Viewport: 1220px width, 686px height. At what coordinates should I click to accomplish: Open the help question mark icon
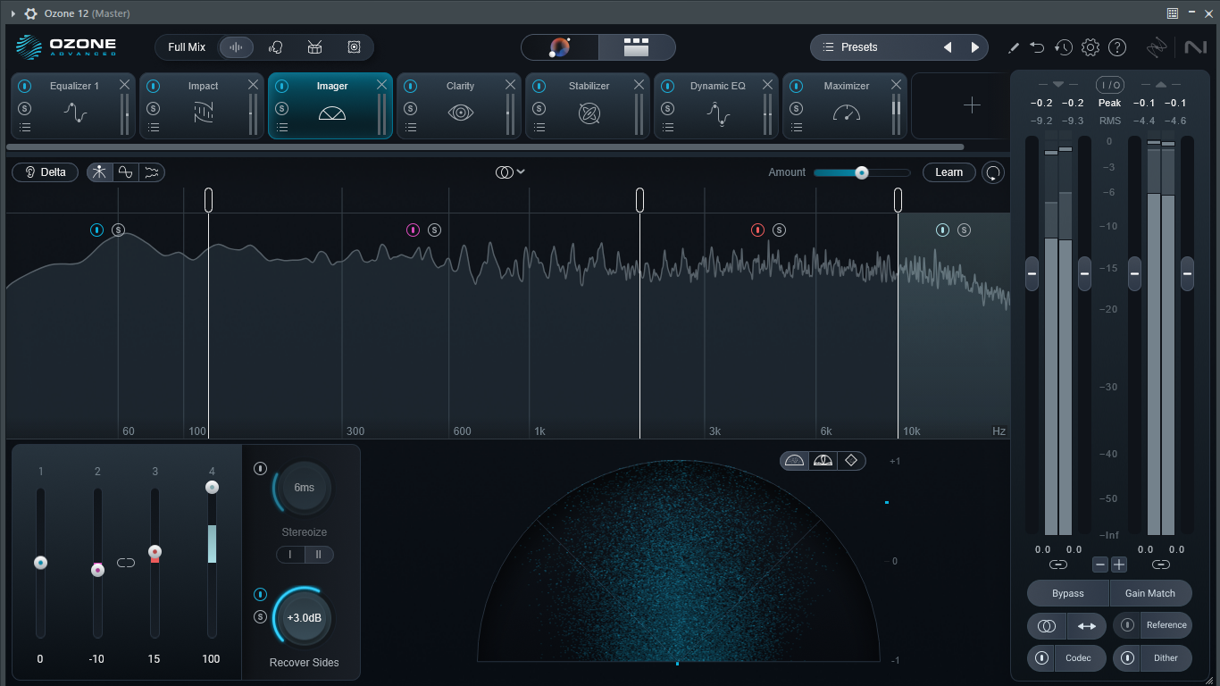[x=1117, y=47]
